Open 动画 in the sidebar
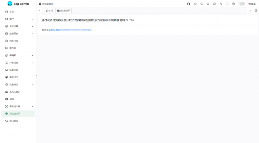 coord(18,99)
